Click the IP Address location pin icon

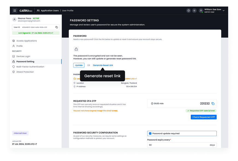[74, 86]
